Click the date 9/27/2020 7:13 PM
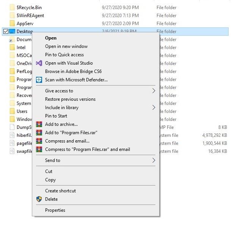This screenshot has width=243, height=230. point(120,16)
